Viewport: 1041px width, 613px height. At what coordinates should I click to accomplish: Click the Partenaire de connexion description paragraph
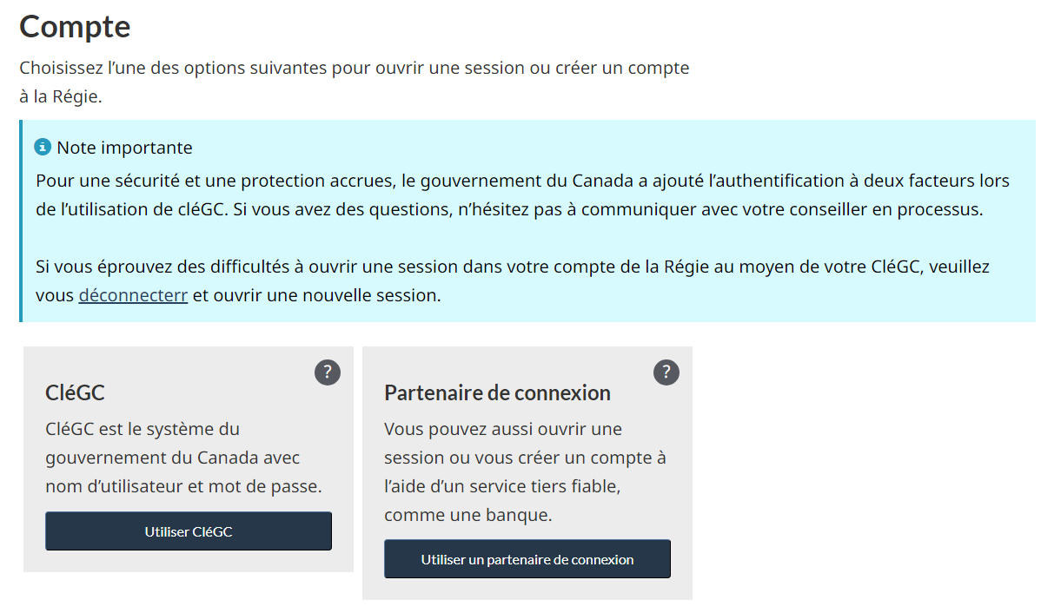click(525, 471)
